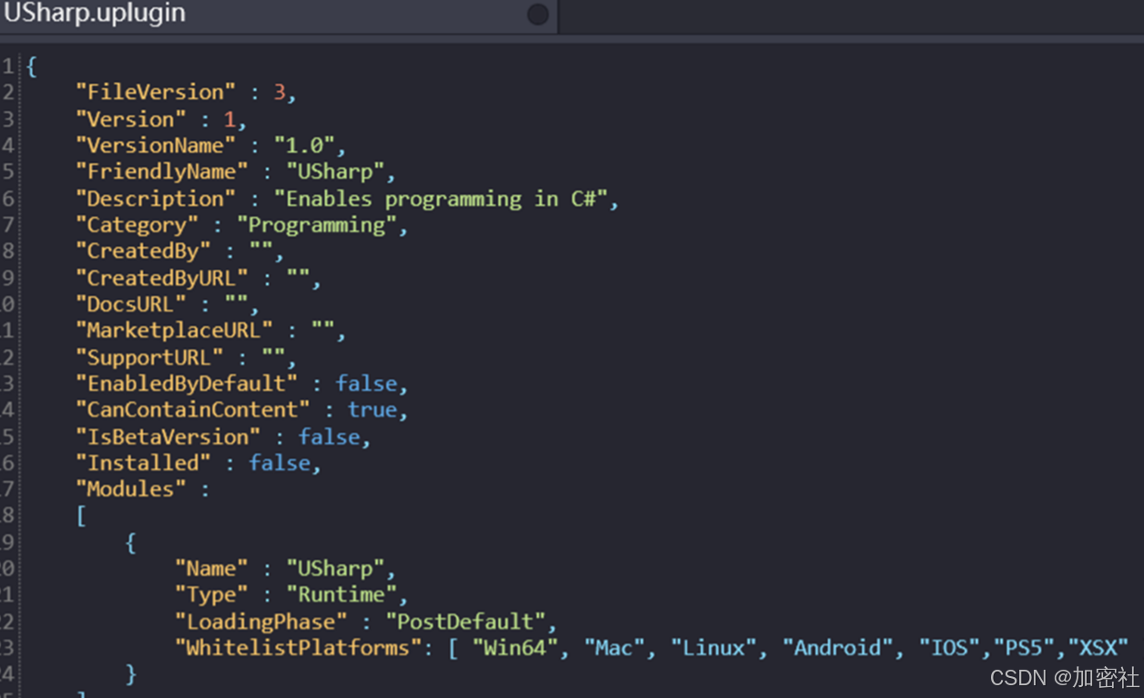Click the "Android" platform entry
This screenshot has width=1144, height=698.
tap(837, 648)
